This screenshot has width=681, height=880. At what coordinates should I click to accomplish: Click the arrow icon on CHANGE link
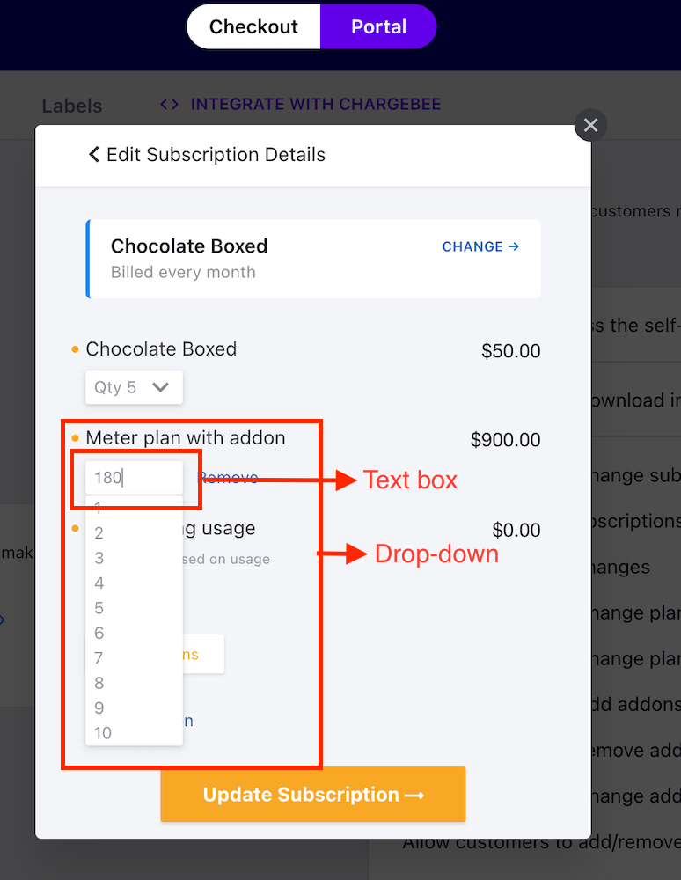pos(513,246)
